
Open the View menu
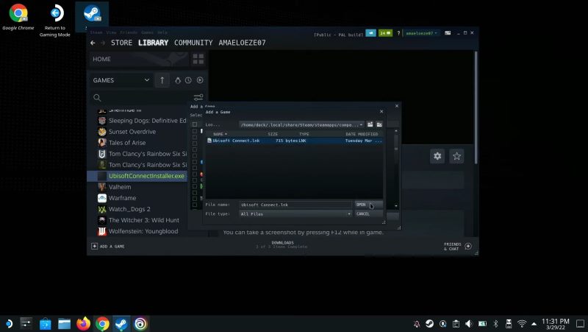coord(112,32)
